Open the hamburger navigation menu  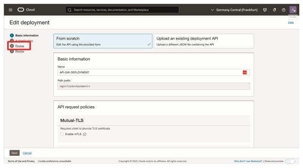(x=10, y=10)
